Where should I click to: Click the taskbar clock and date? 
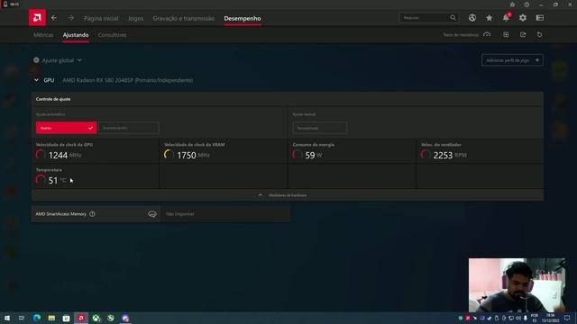point(550,318)
